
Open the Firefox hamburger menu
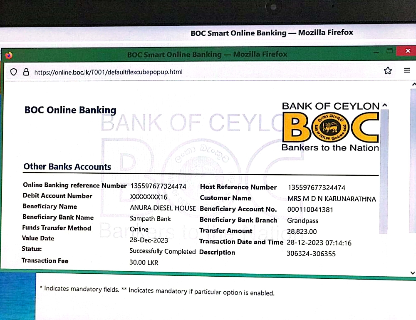coord(407,70)
